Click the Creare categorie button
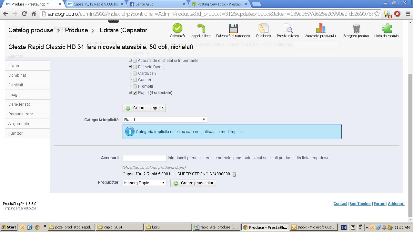This screenshot has height=232, width=413. tap(144, 108)
